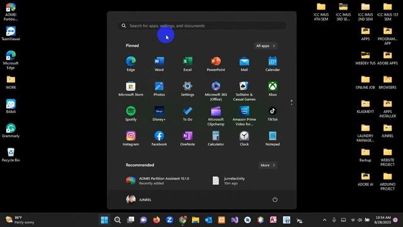
Task: Click the pinned apps page indicator dots
Action: 291,102
